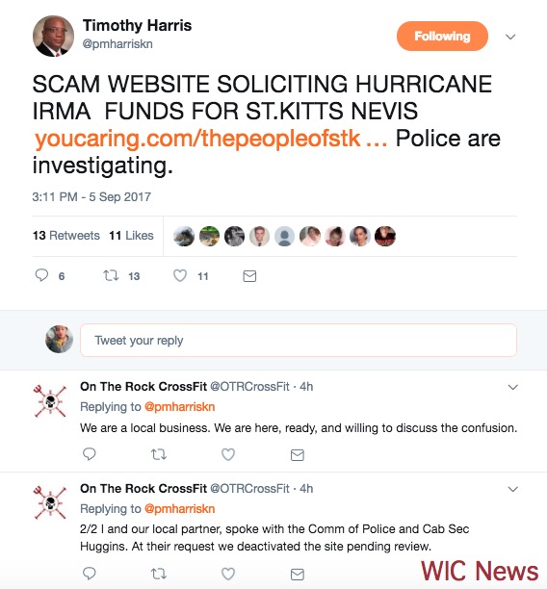
Task: Expand options chevron on first OTRCrossFit reply
Action: coord(512,387)
